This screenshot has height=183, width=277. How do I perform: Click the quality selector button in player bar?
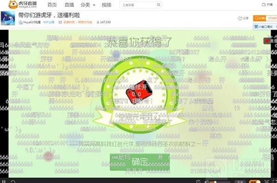pyautogui.click(x=240, y=182)
